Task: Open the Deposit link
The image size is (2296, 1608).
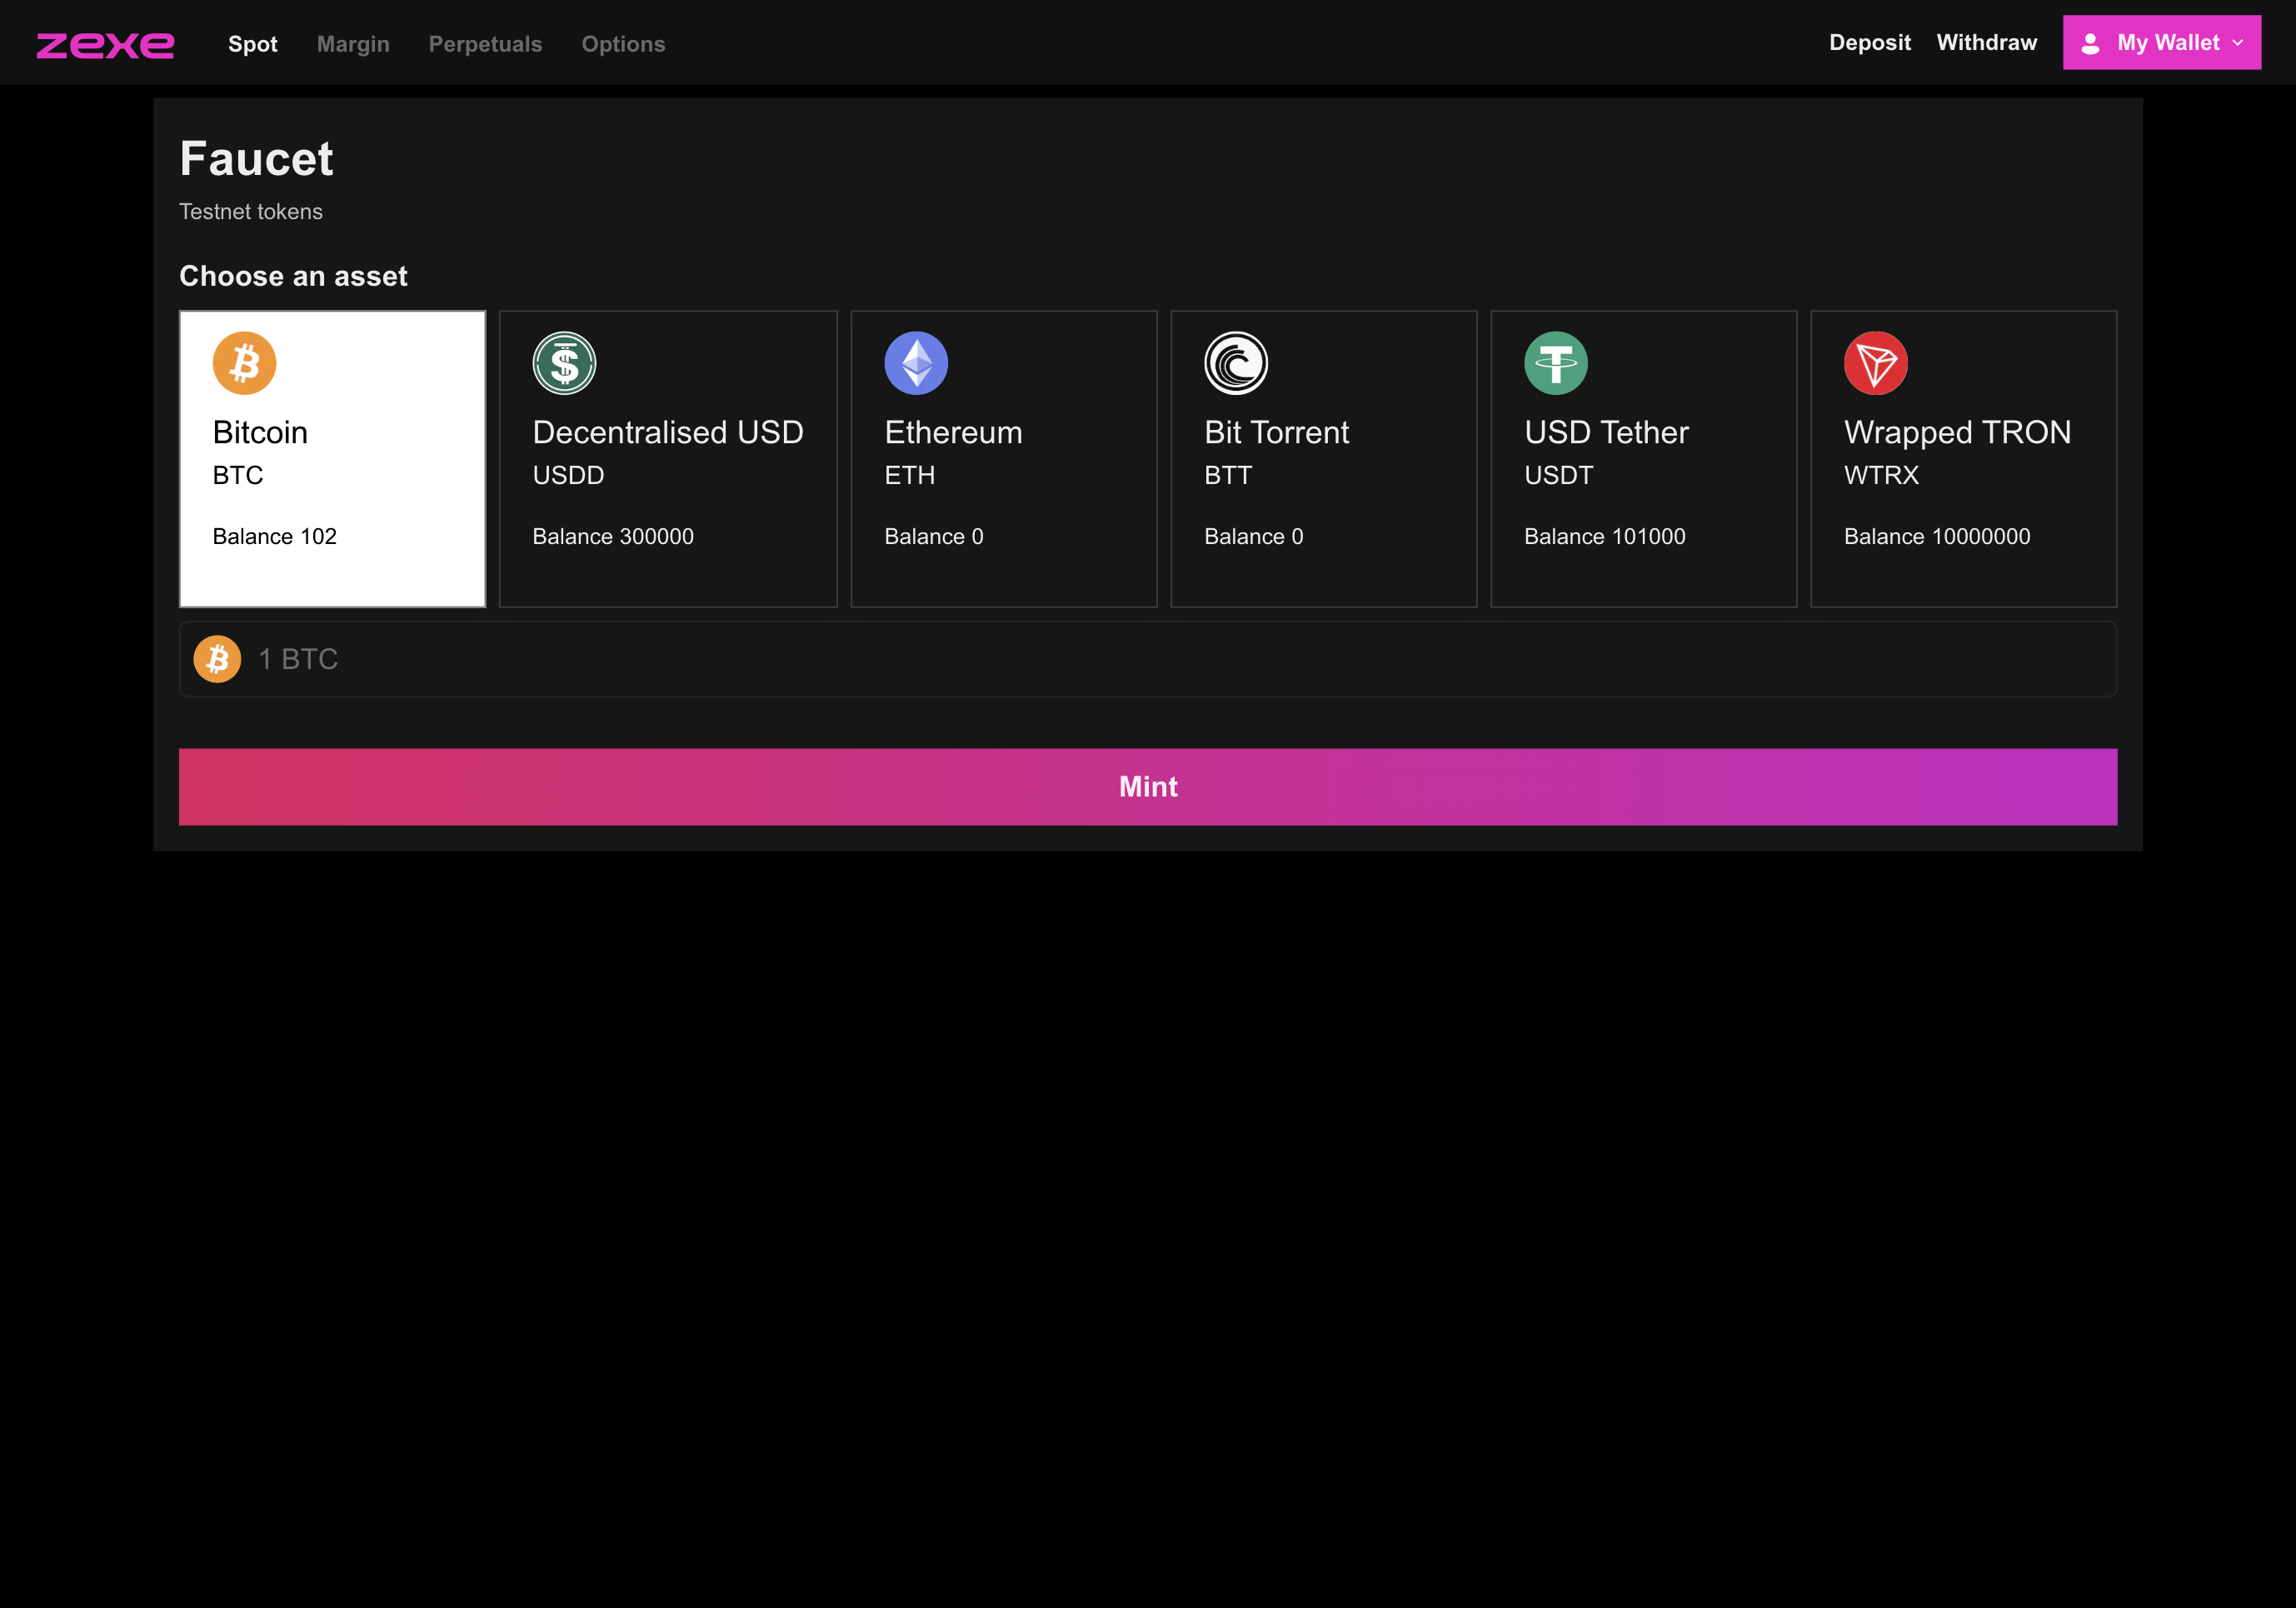Action: tap(1869, 43)
